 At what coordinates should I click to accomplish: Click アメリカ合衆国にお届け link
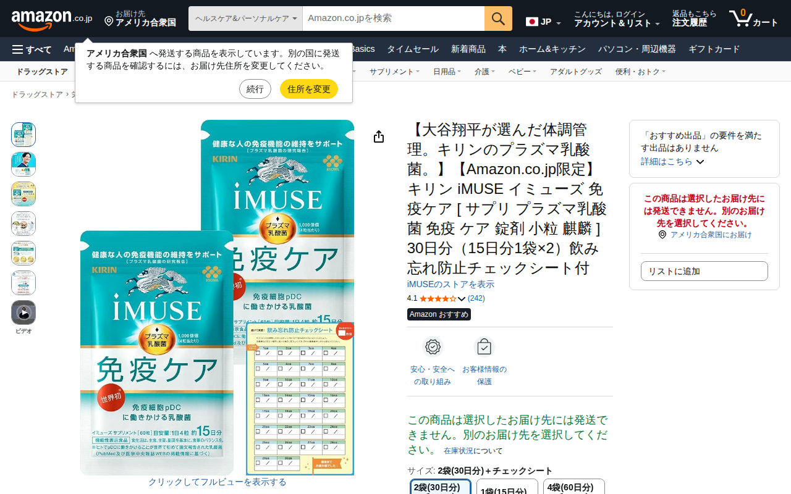tap(711, 235)
